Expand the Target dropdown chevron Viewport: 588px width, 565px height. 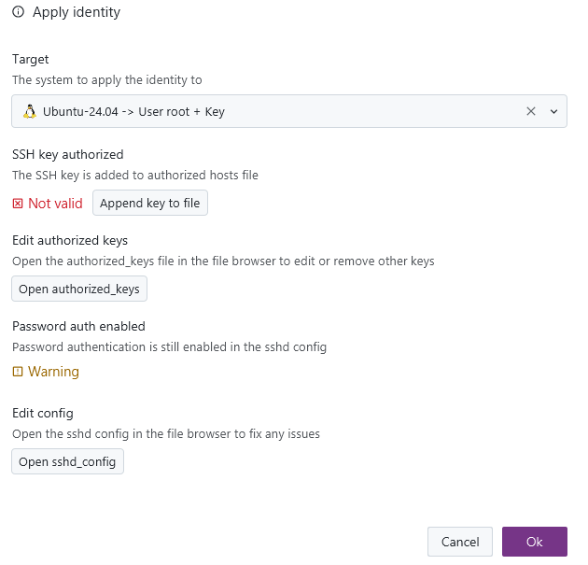coord(553,111)
